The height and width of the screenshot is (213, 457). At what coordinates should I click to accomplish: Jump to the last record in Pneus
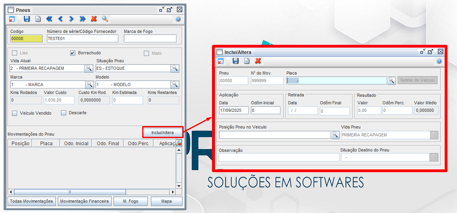[82, 19]
